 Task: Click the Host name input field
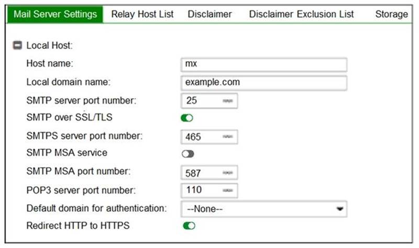point(264,64)
